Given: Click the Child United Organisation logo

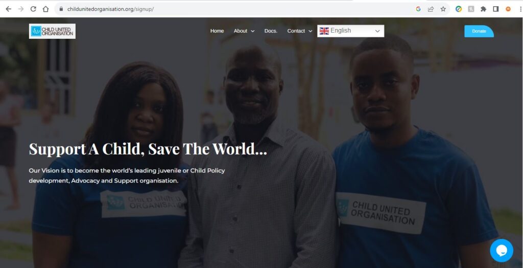Looking at the screenshot, I should 52,31.
